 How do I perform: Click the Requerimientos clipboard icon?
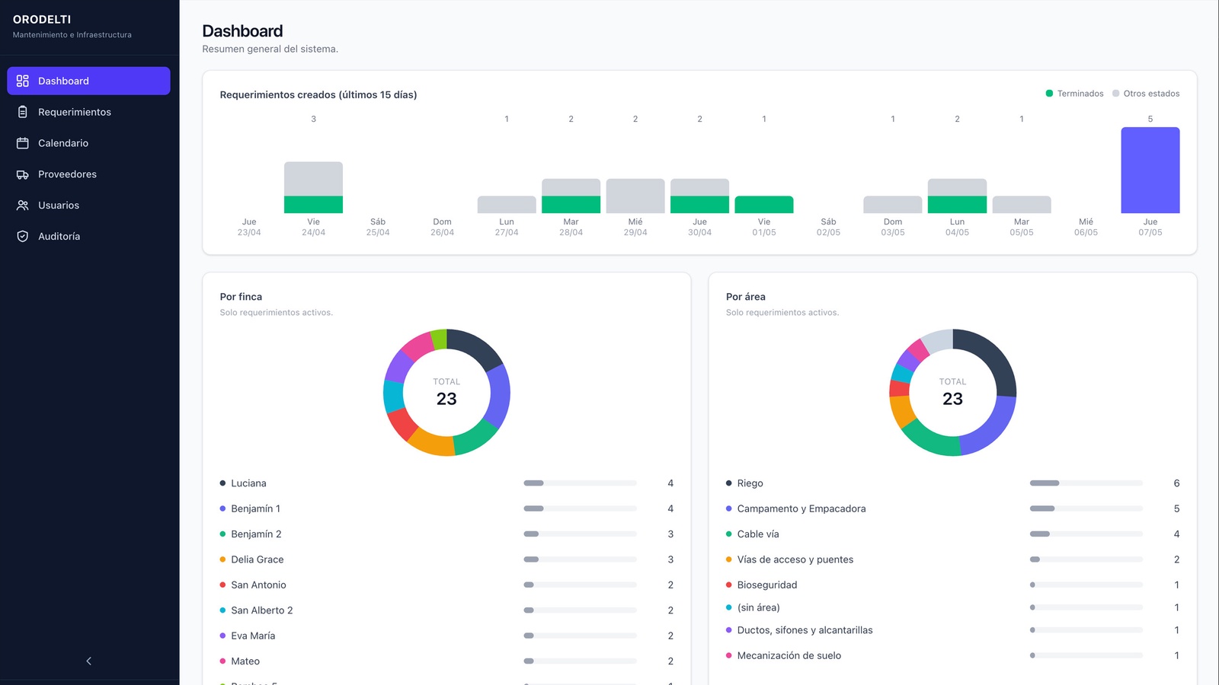pyautogui.click(x=23, y=112)
